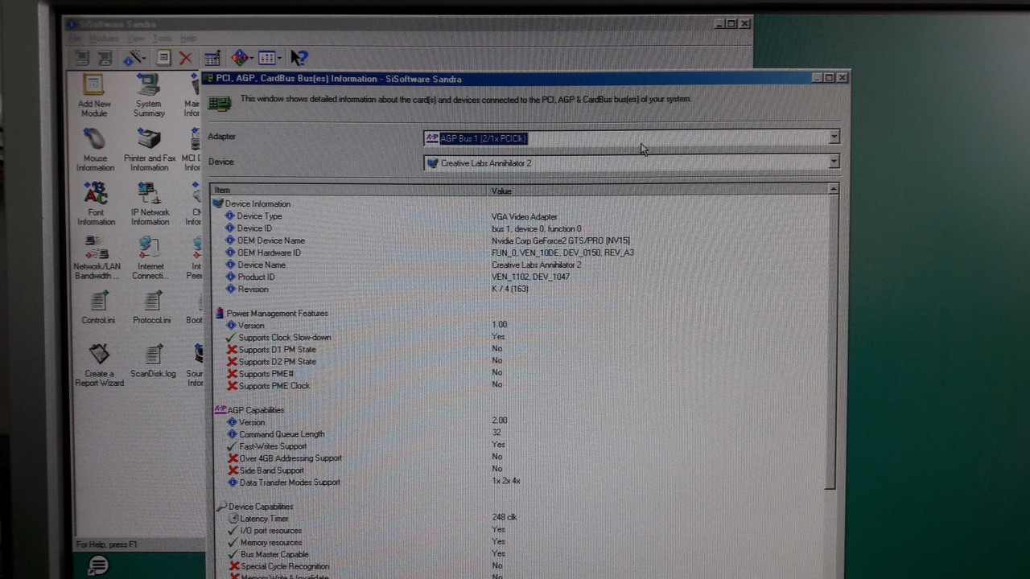1030x579 pixels.
Task: Click the second greyed computer toolbar icon
Action: pos(105,58)
